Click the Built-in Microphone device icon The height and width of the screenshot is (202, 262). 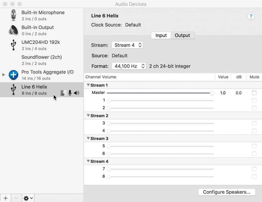[x=13, y=15]
